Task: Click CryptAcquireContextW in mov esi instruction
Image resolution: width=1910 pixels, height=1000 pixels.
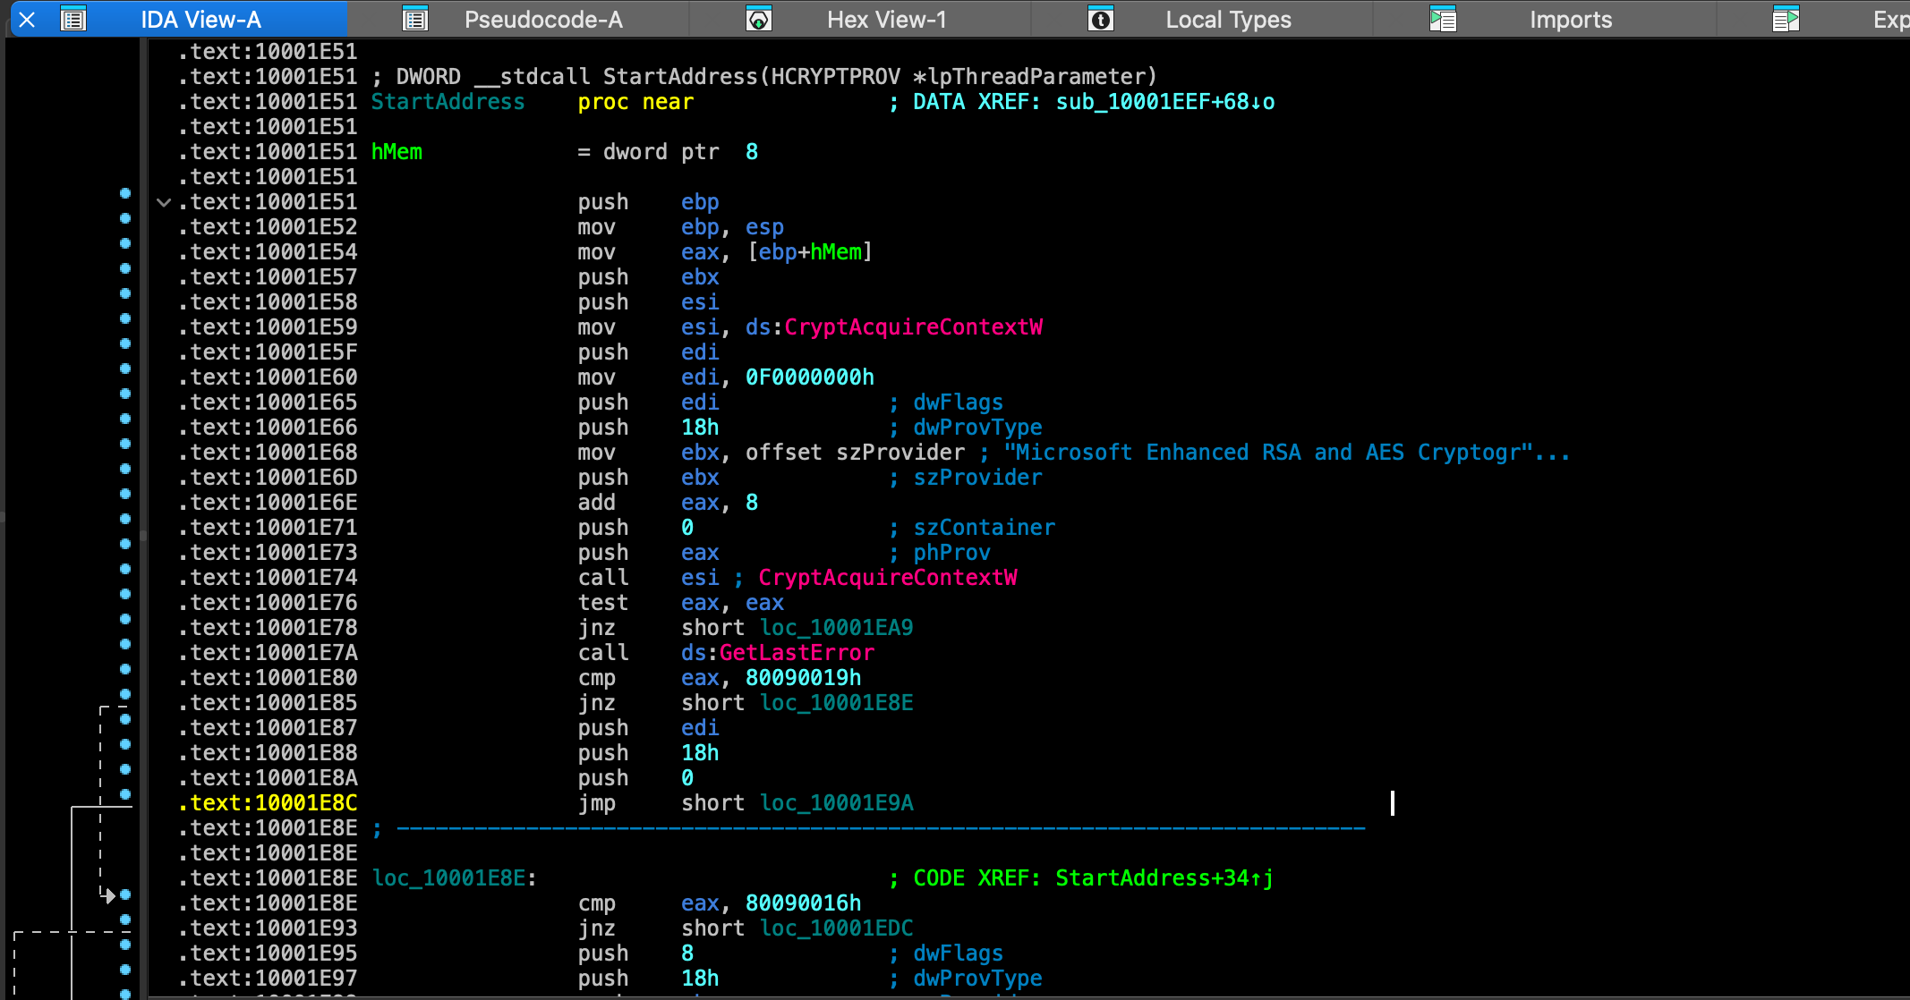Action: (x=913, y=327)
